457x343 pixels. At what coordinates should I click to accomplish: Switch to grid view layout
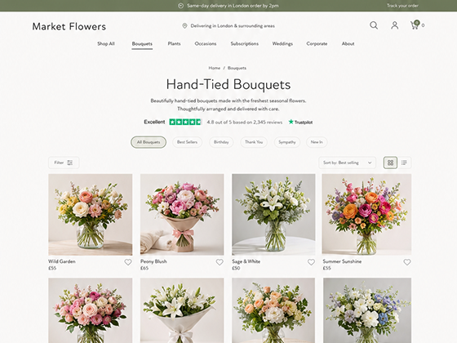click(x=390, y=163)
